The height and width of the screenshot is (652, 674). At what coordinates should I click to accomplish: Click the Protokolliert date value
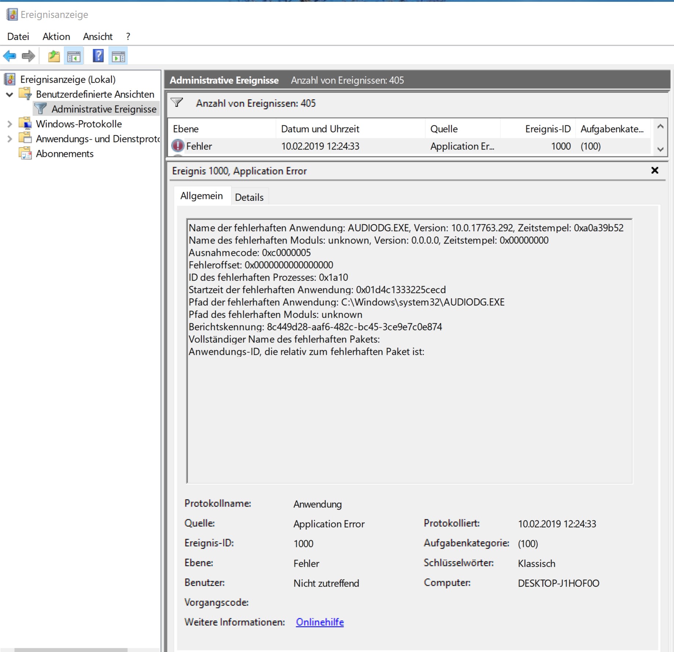click(557, 524)
